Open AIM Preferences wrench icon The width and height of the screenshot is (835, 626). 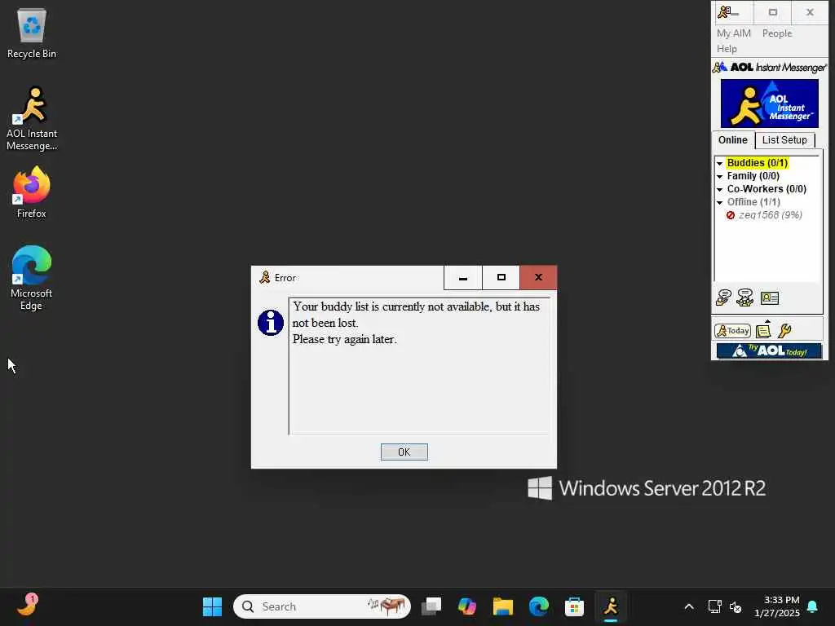pos(784,331)
